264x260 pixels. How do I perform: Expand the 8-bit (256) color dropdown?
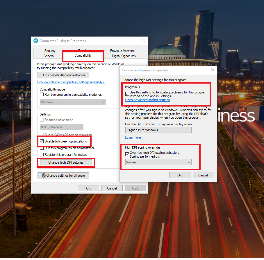(61, 127)
